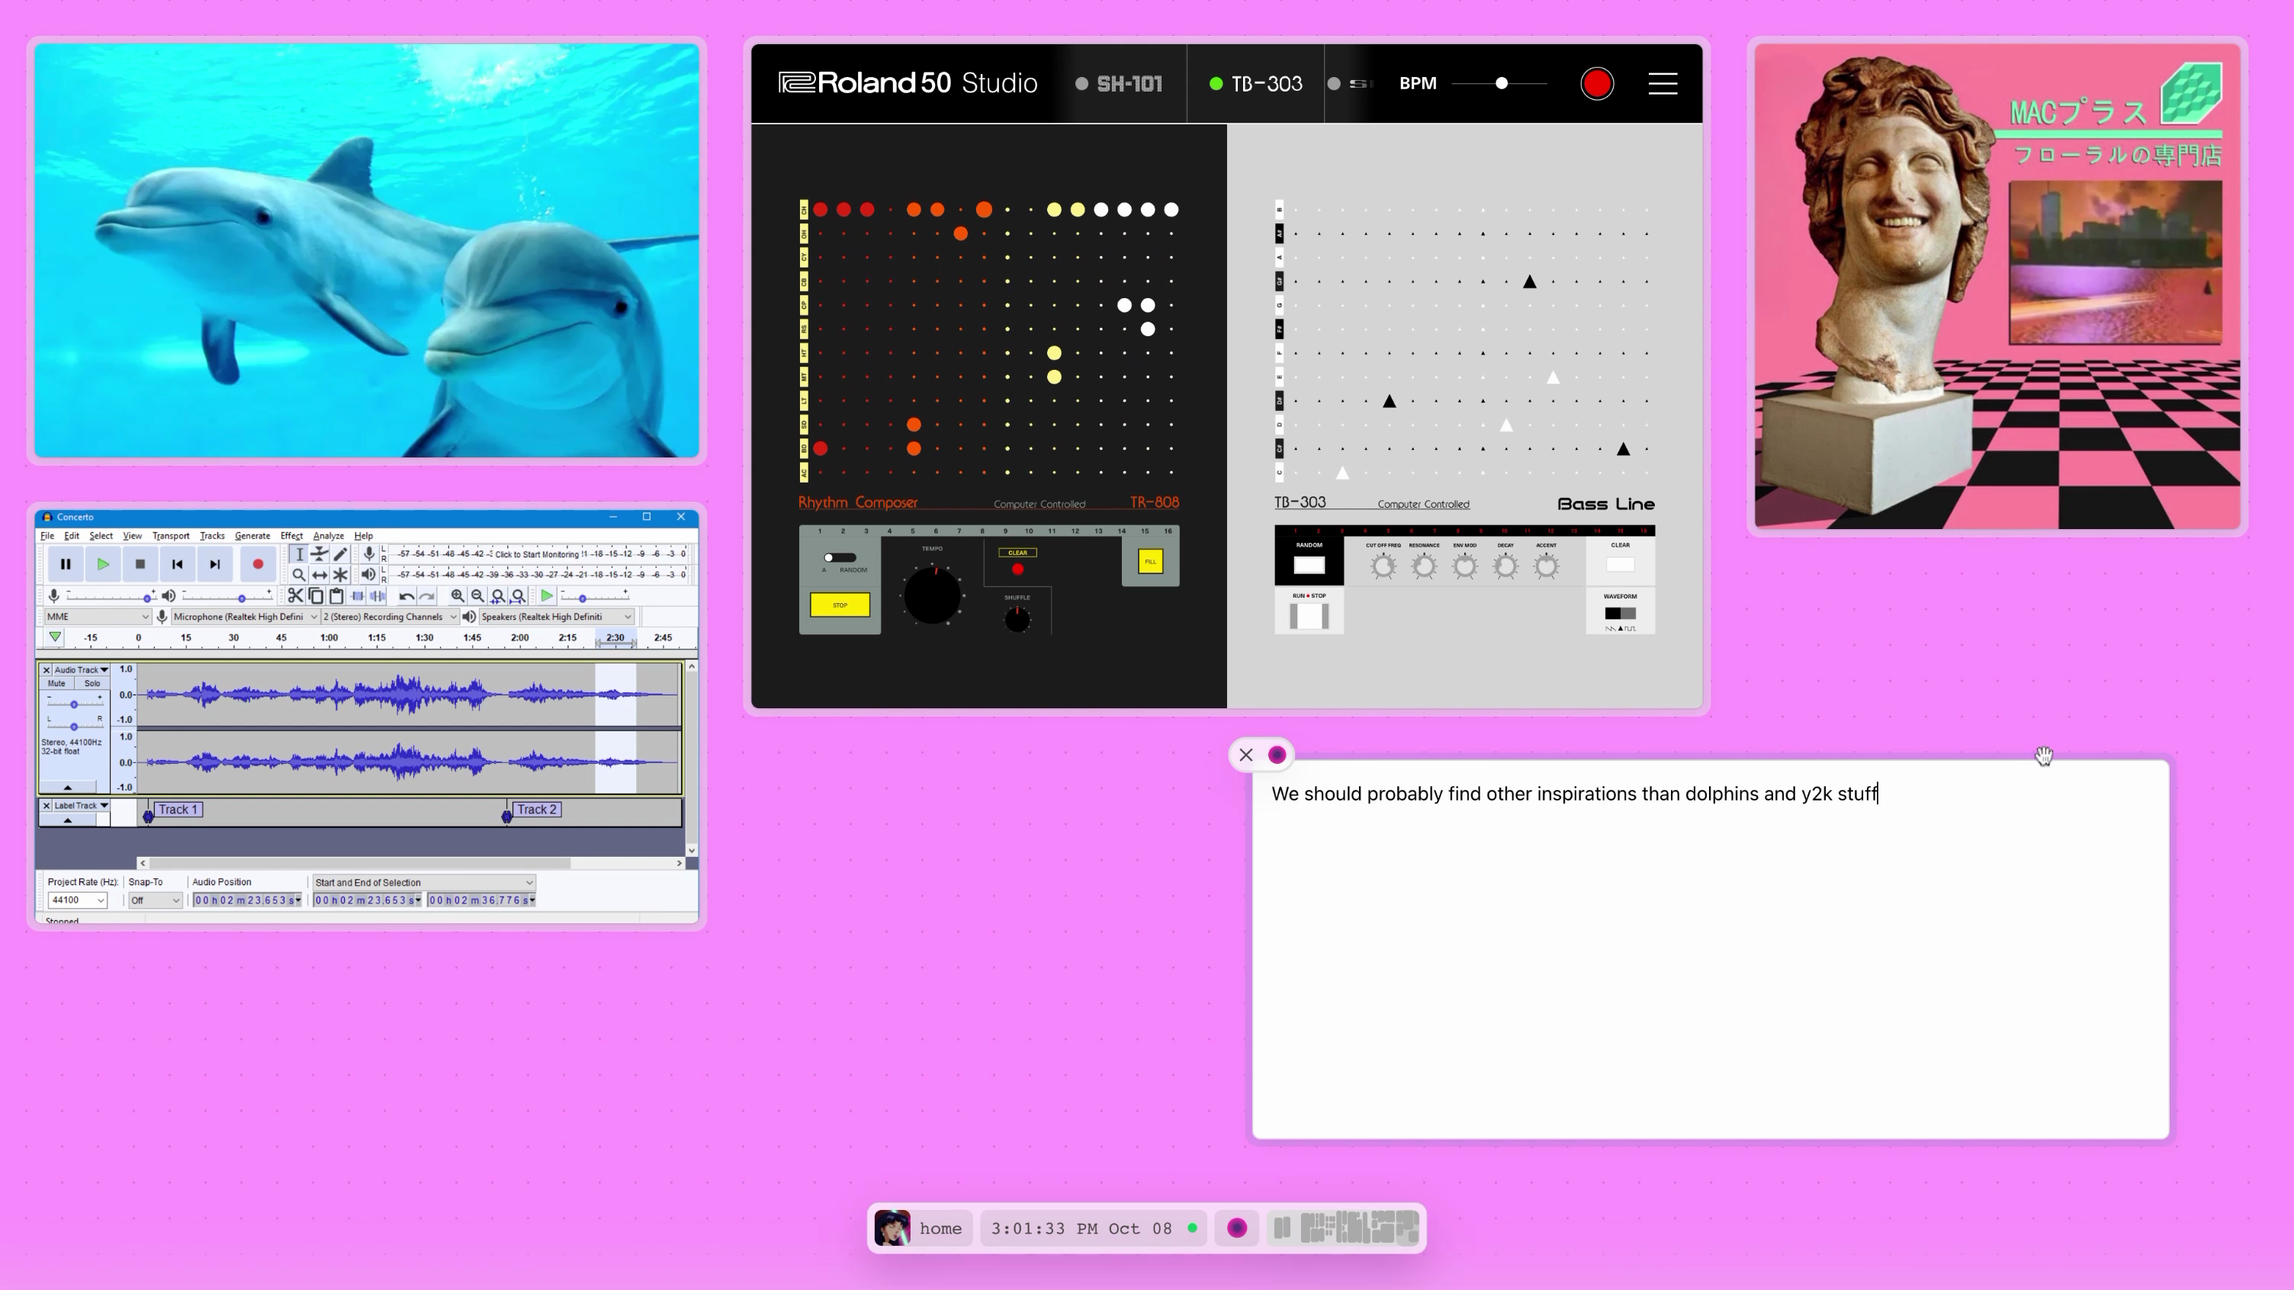
Task: Open the Project Rate 44100 dropdown
Action: point(78,901)
